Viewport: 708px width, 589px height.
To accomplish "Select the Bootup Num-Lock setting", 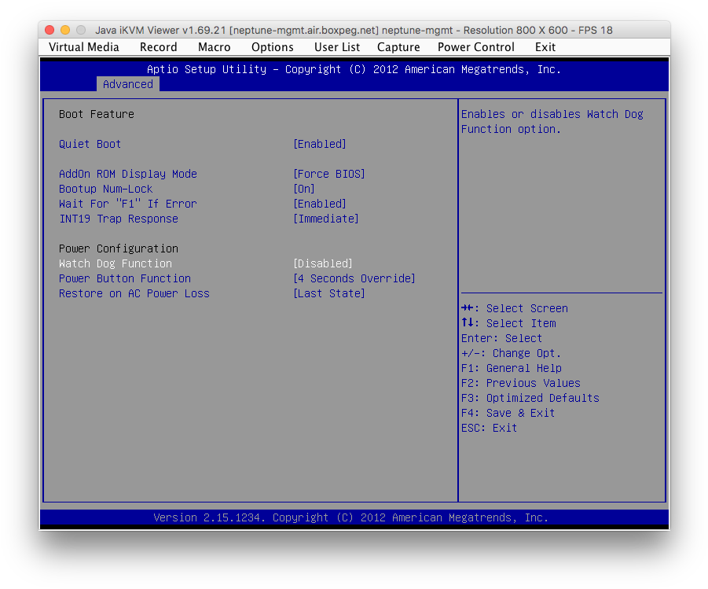I will pyautogui.click(x=106, y=189).
